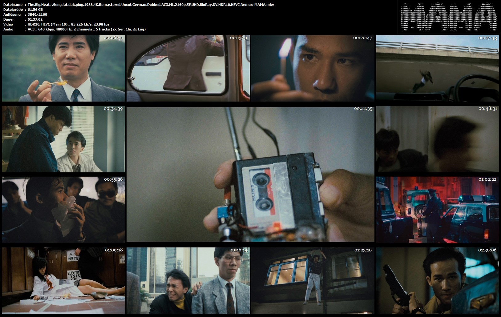Select the Auflösung label

click(x=12, y=14)
